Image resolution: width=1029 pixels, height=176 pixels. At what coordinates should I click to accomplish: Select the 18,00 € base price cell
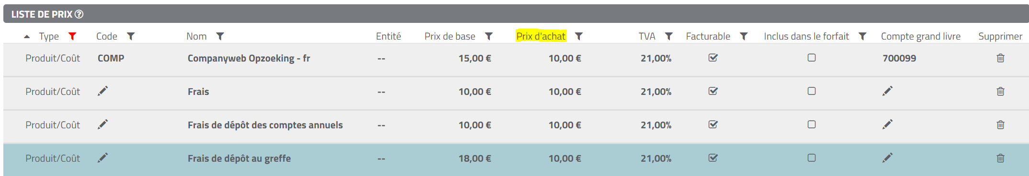pos(475,158)
